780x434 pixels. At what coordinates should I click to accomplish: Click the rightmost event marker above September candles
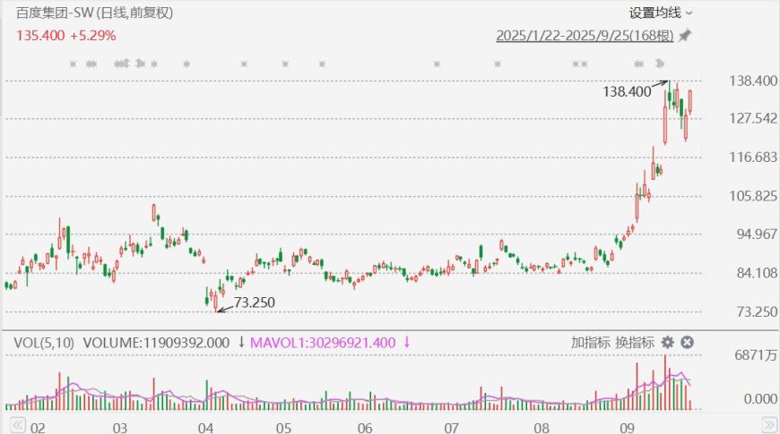661,63
